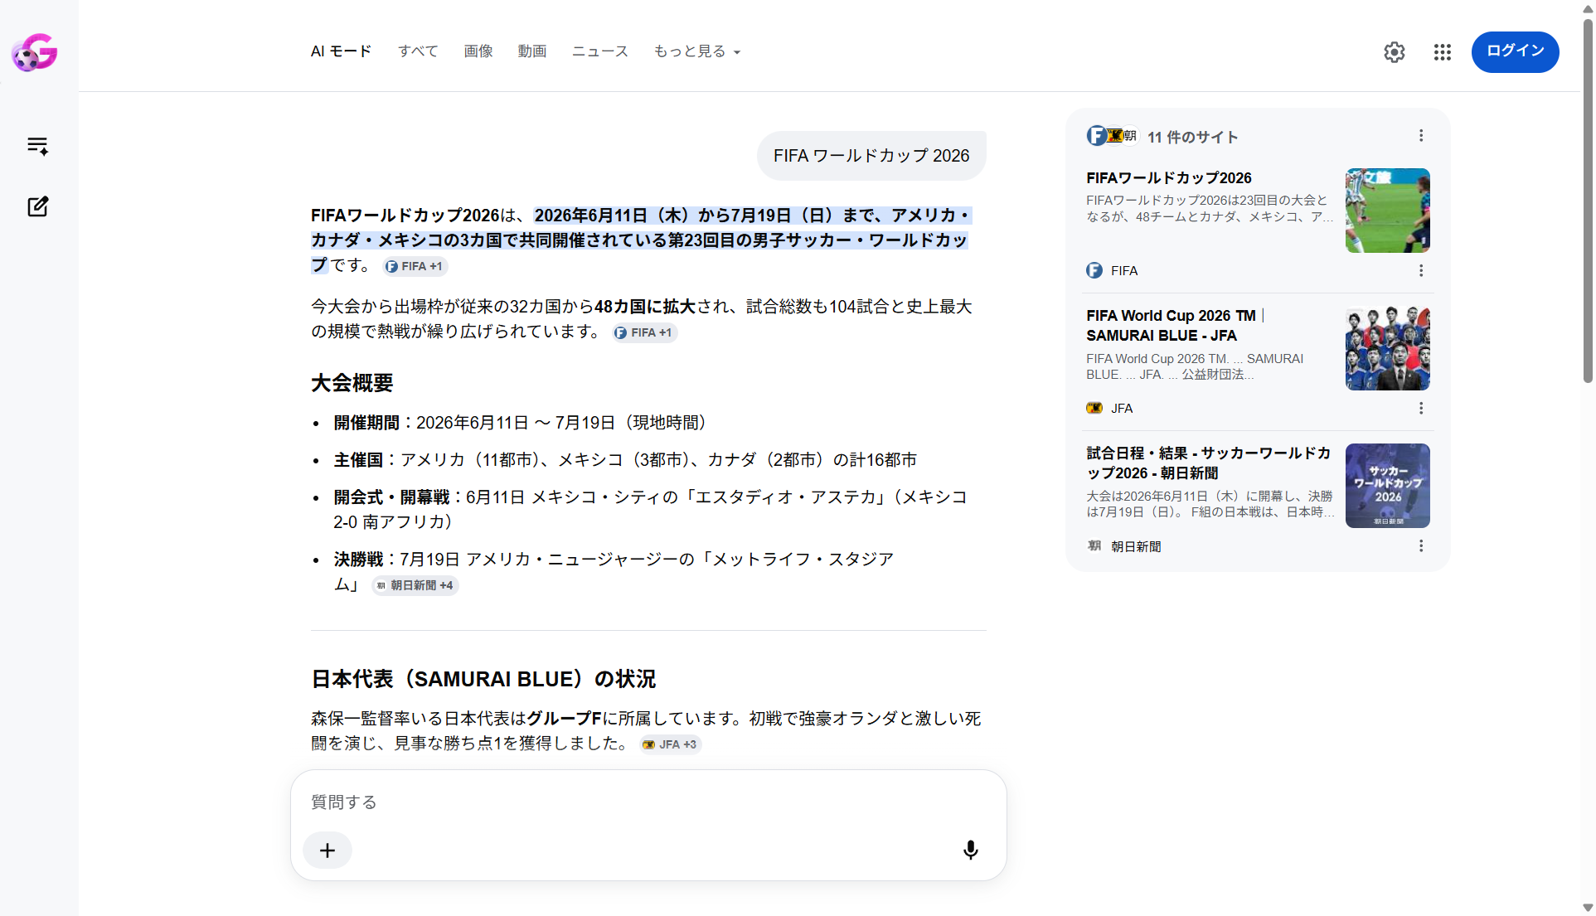1596x916 pixels.
Task: Open the settings gear icon
Action: coord(1395,52)
